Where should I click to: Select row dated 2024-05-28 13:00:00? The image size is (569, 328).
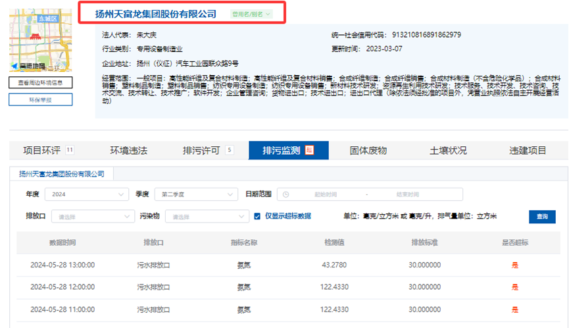point(289,265)
